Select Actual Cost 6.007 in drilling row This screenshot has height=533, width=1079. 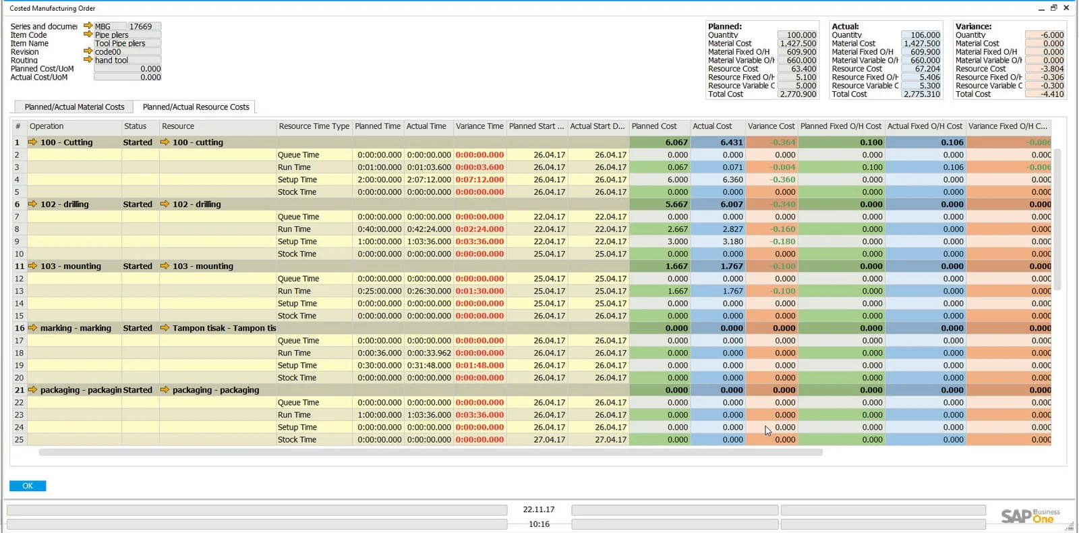point(718,204)
